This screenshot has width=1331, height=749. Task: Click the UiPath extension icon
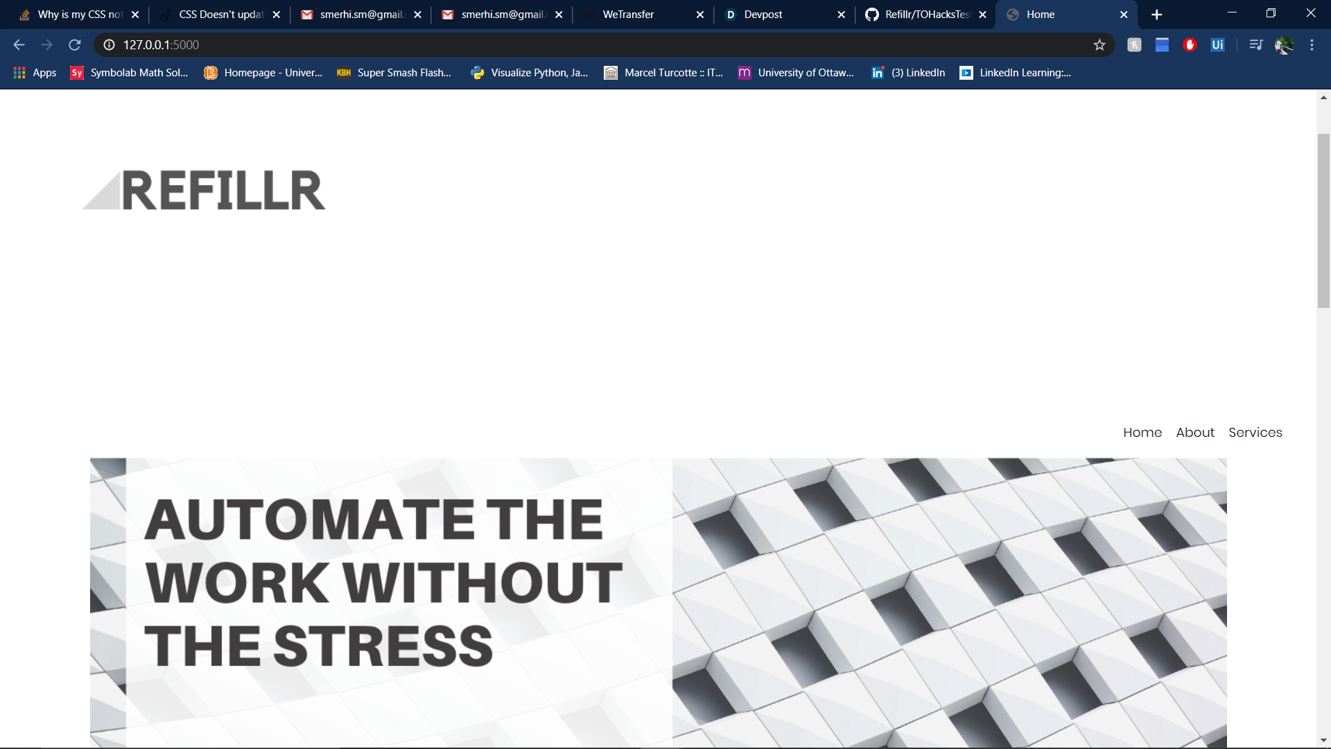(x=1217, y=45)
